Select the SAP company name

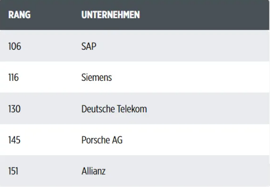click(89, 46)
